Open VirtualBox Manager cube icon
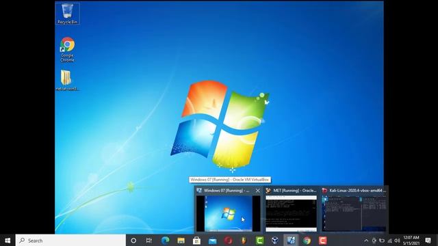The height and width of the screenshot is (246, 438). click(x=275, y=241)
